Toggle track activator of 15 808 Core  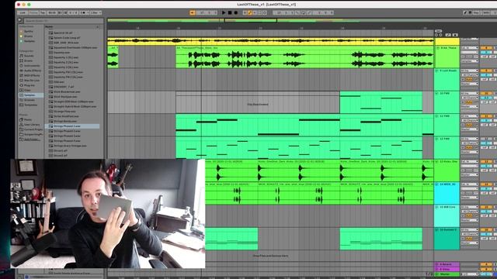(x=486, y=207)
